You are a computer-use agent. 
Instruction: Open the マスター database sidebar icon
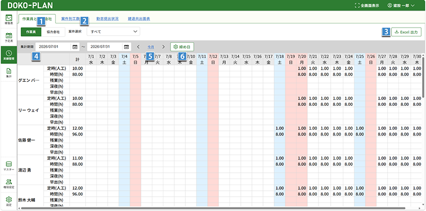tap(9, 166)
